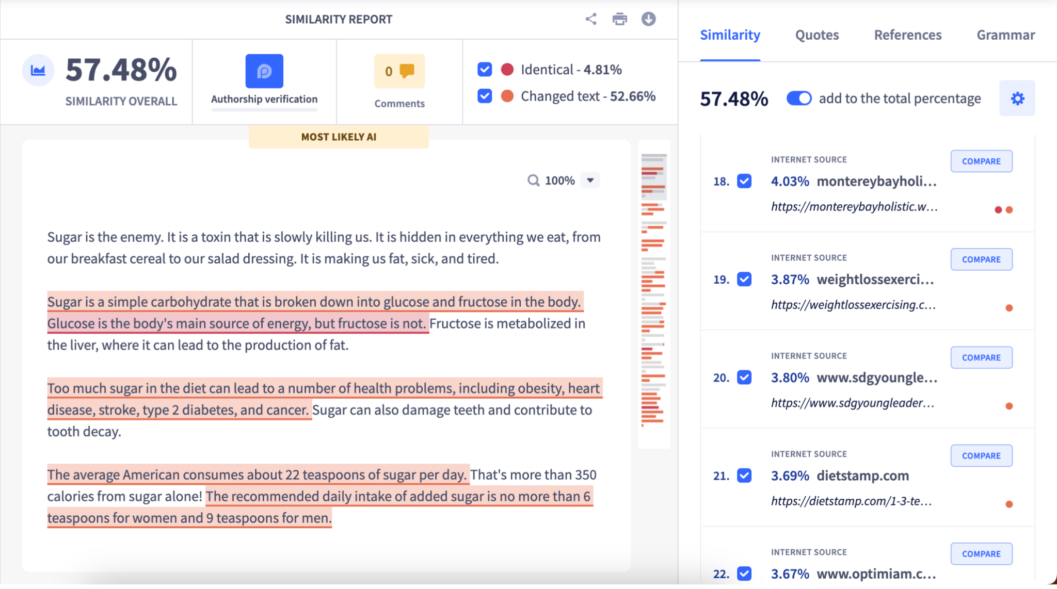Click the blue Authorship verification icon

tap(264, 71)
